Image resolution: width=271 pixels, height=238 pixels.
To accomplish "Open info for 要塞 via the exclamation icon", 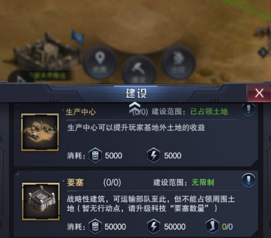I will pyautogui.click(x=248, y=180).
